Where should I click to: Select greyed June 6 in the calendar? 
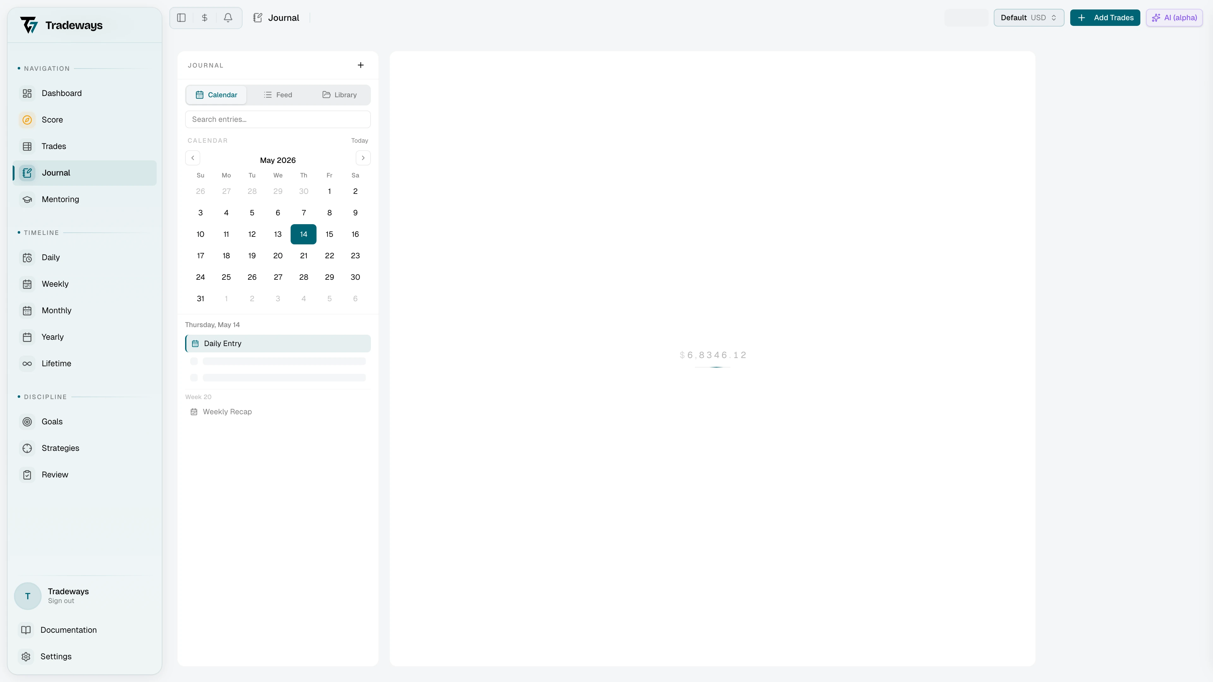coord(355,299)
